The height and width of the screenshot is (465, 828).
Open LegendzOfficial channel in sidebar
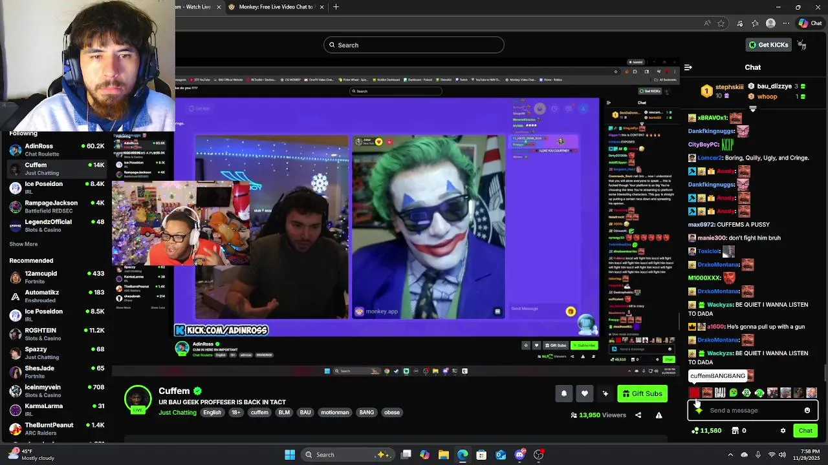pos(57,225)
